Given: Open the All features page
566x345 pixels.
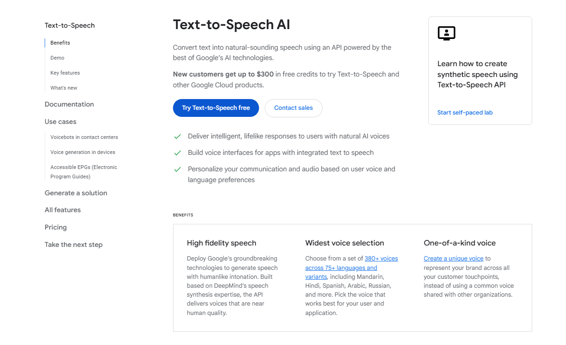Looking at the screenshot, I should 63,210.
